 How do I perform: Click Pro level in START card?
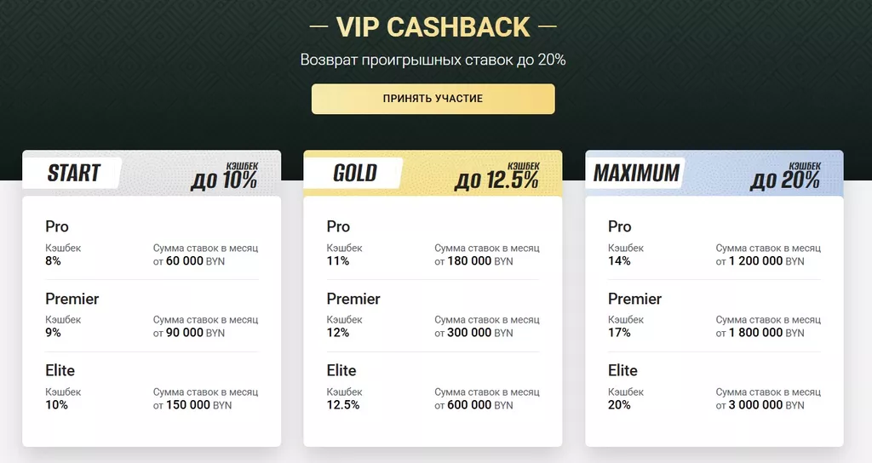(57, 226)
